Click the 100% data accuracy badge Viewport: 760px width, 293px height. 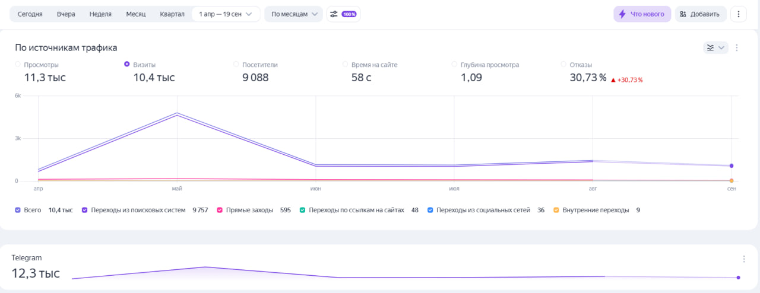pos(349,14)
